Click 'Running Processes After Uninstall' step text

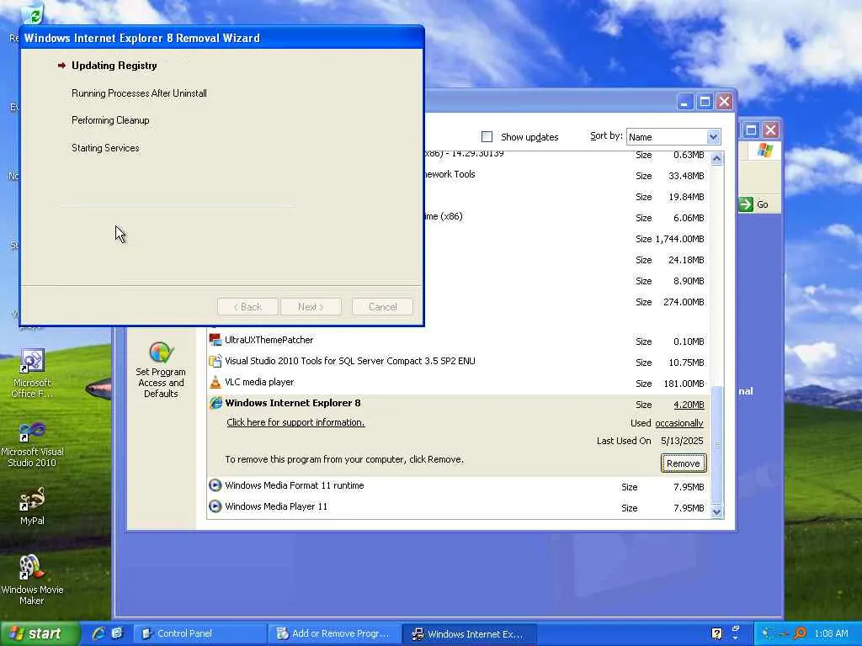pyautogui.click(x=139, y=93)
